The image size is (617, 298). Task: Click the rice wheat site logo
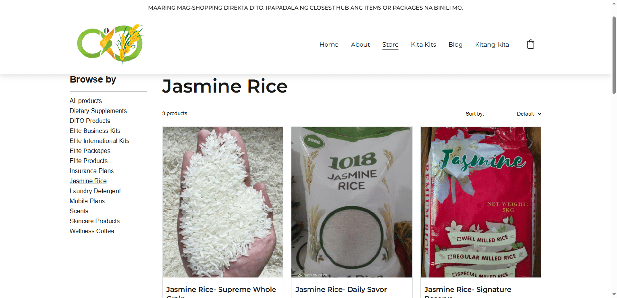110,44
